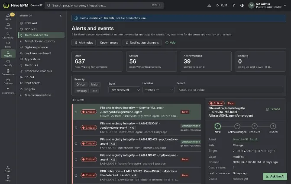
Task: Click the Acknowledged step in status tracker
Action: tap(237, 128)
